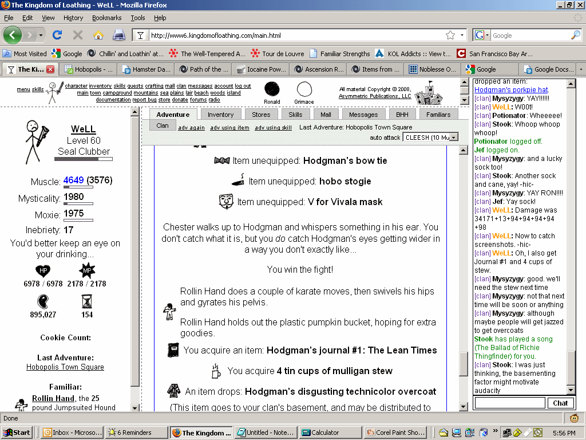Click the tin cup mulligan stew icon
The image size is (586, 440).
point(216,371)
